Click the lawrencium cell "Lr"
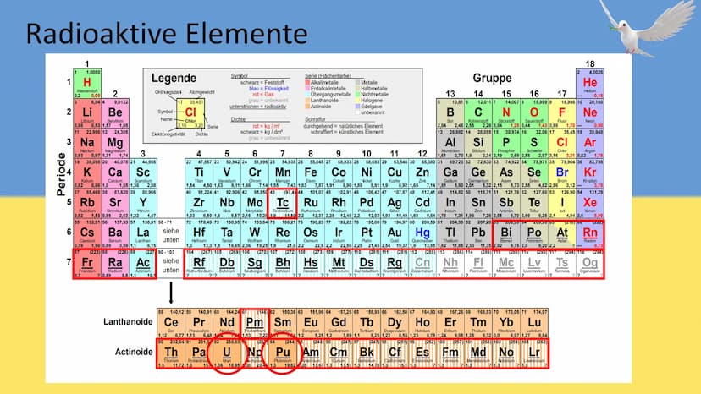The height and width of the screenshot is (394, 701). point(534,353)
